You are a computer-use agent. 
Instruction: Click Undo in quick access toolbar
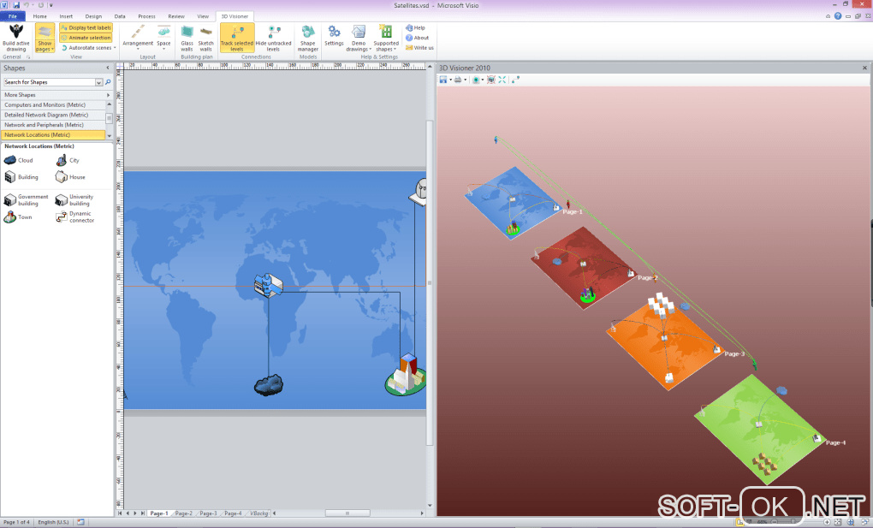coord(26,5)
